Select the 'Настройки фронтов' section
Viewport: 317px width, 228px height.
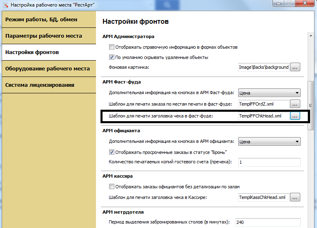point(49,52)
